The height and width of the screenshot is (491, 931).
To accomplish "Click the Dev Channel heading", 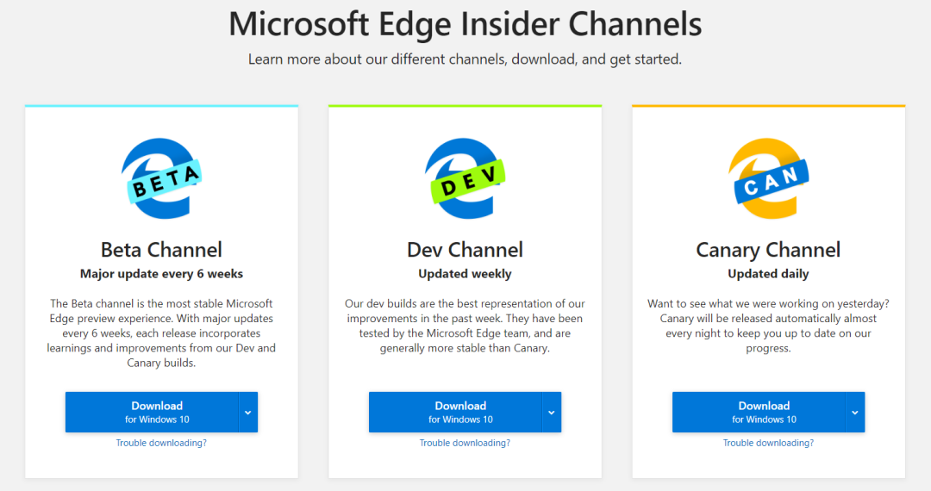I will point(465,250).
